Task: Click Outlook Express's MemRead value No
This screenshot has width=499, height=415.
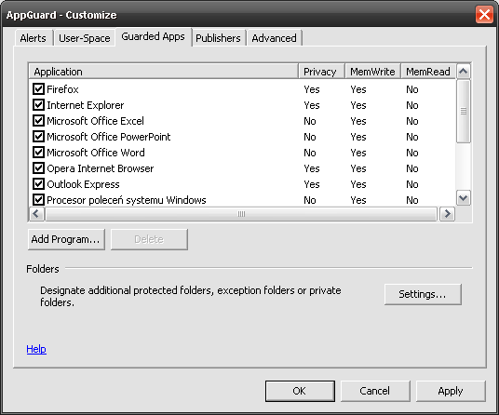Action: (412, 184)
